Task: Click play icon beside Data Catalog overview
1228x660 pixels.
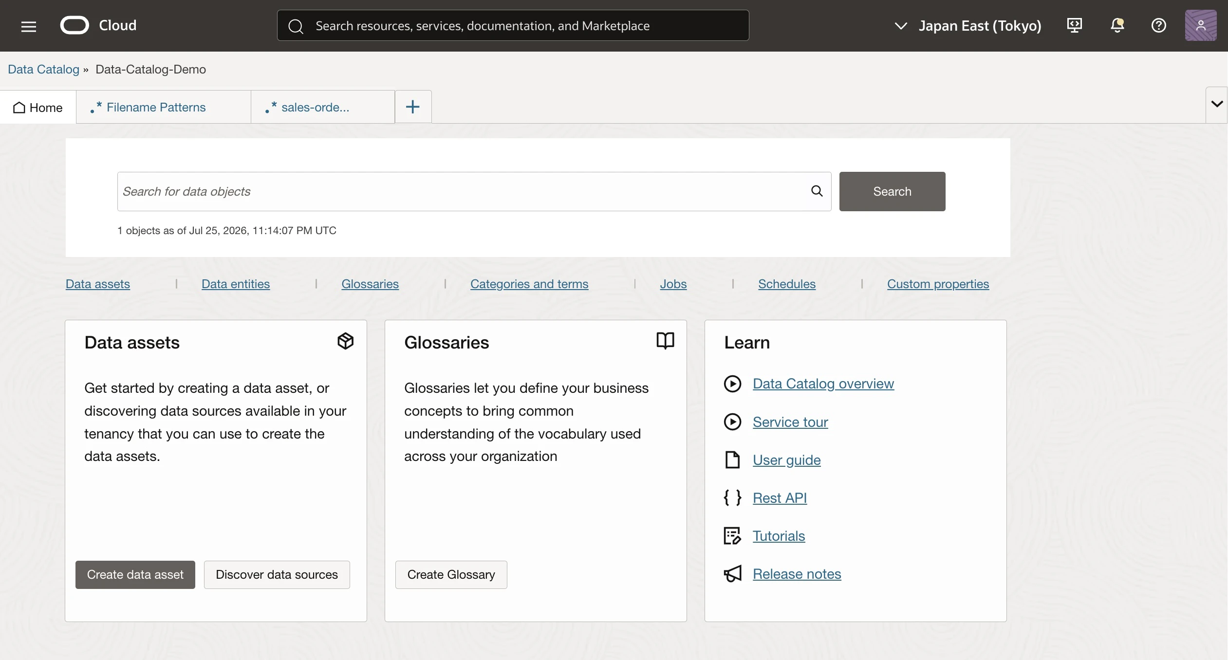Action: [x=732, y=384]
